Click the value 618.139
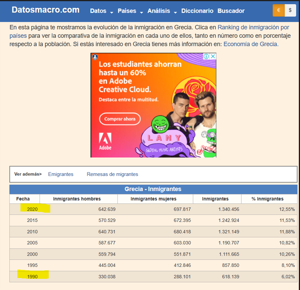The image size is (300, 290). click(x=230, y=277)
